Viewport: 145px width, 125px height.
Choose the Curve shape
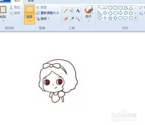105,8
